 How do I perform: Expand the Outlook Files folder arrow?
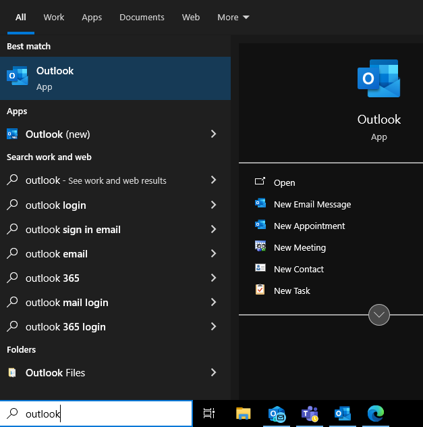tap(213, 373)
